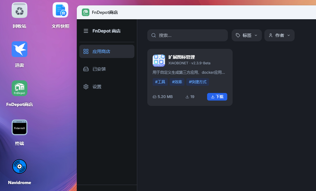Image resolution: width=316 pixels, height=191 pixels.
Task: Expand the 作者 author filter dropdown
Action: click(279, 35)
